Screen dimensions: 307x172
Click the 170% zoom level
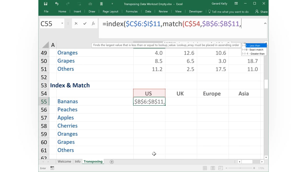click(261, 168)
